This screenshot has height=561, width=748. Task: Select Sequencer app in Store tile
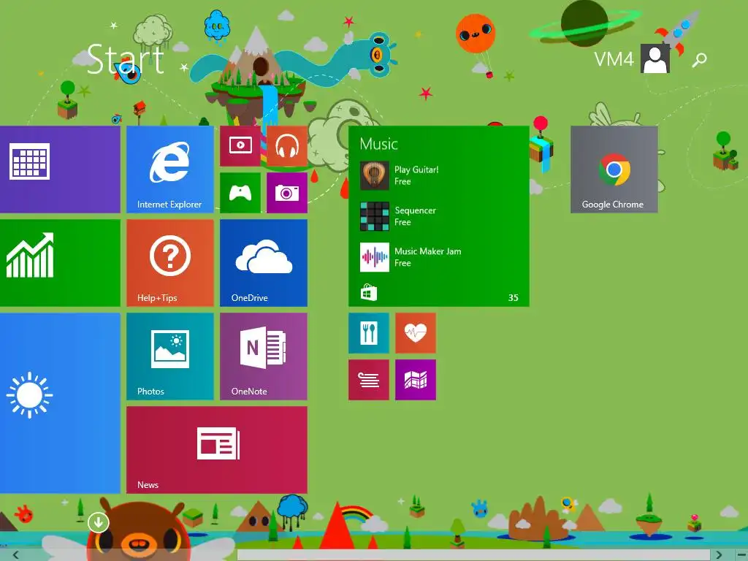pos(398,216)
